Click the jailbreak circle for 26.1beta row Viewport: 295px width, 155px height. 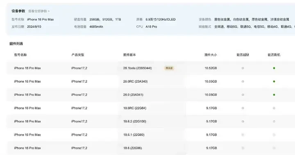coord(243,68)
